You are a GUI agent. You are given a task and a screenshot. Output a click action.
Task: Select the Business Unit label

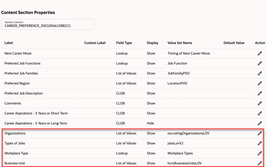(x=15, y=163)
